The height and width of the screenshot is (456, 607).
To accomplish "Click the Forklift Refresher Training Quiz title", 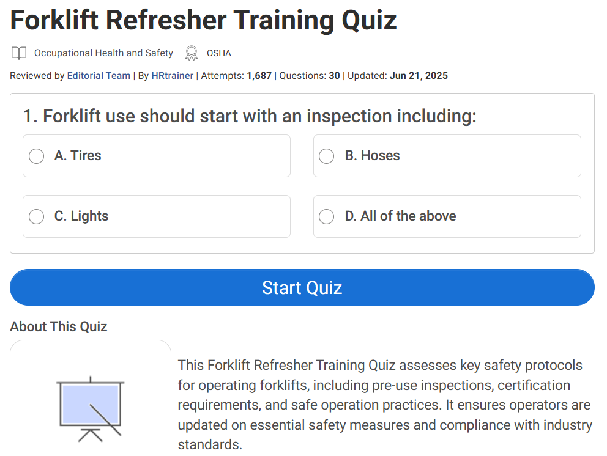I will point(203,20).
